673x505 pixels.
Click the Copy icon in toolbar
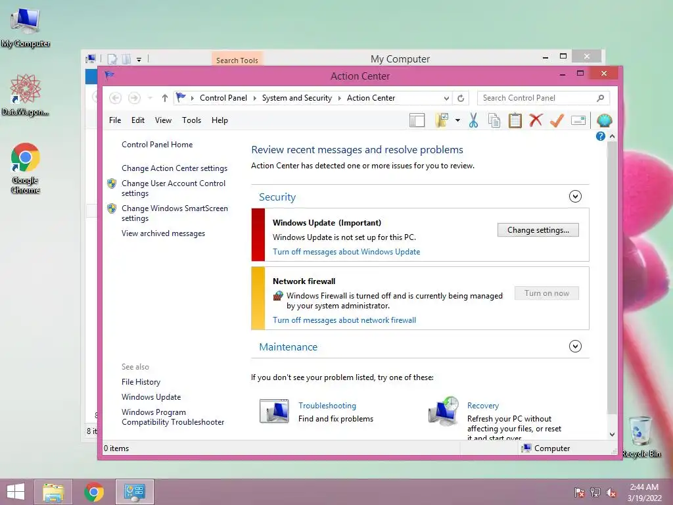pyautogui.click(x=494, y=121)
